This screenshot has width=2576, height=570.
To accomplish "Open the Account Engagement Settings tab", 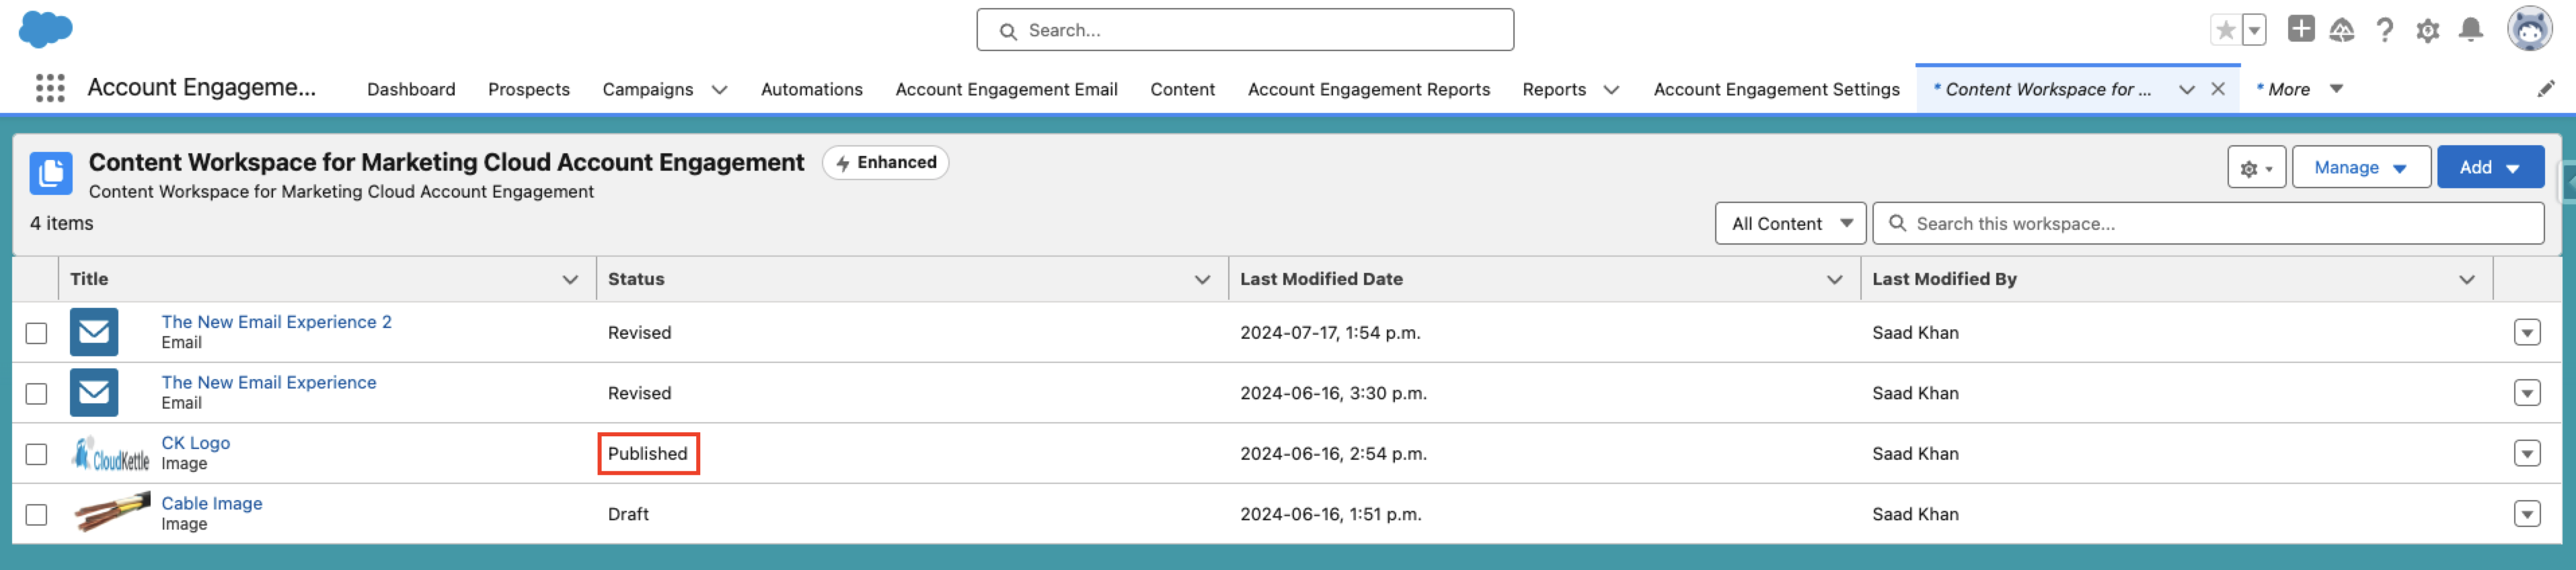I will click(1776, 89).
